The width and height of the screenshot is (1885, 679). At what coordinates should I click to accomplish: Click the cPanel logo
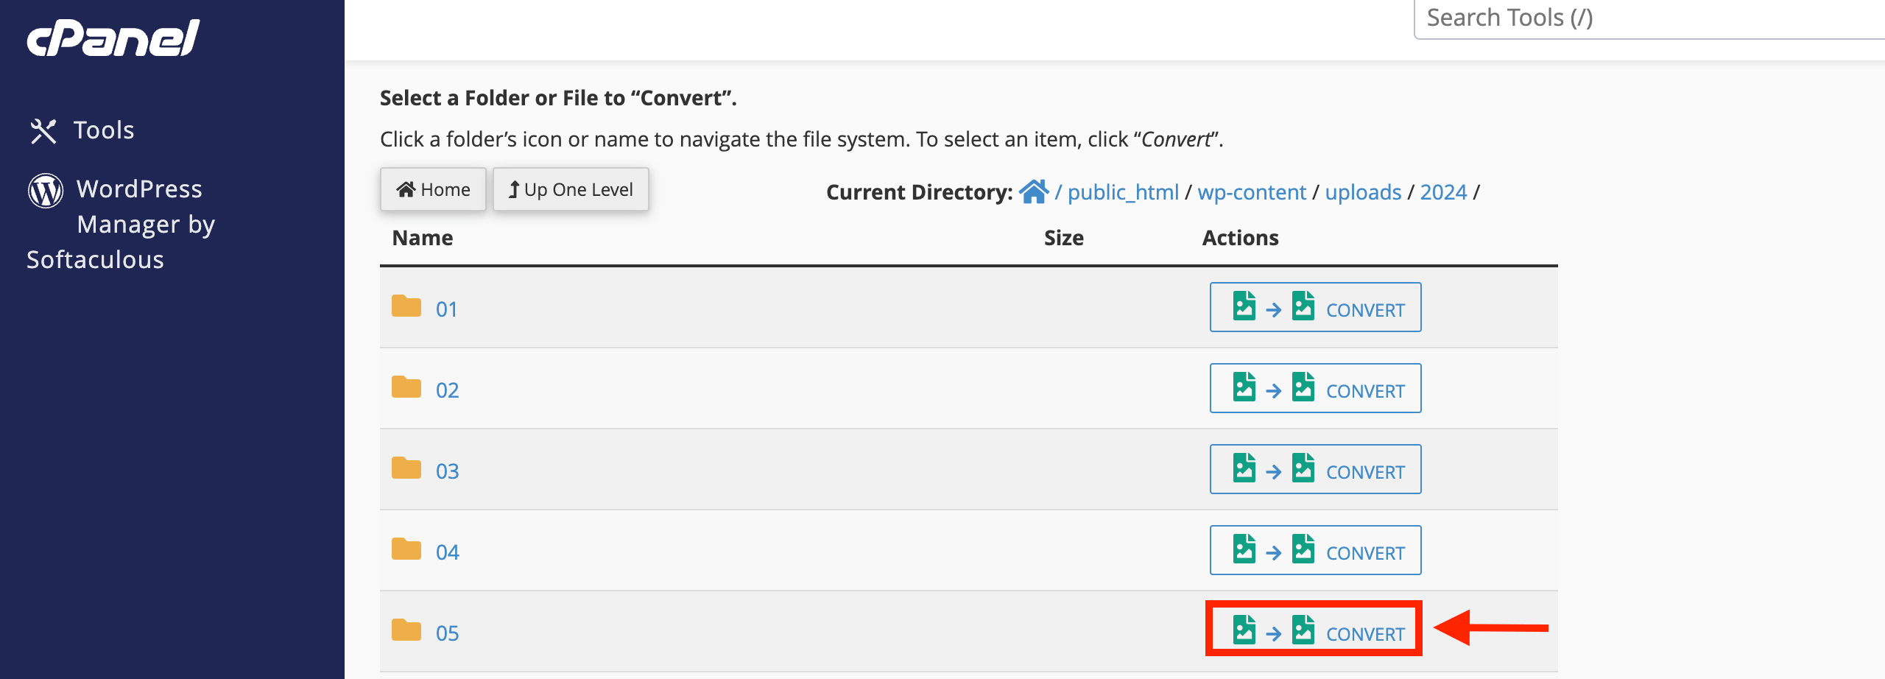pyautogui.click(x=113, y=38)
